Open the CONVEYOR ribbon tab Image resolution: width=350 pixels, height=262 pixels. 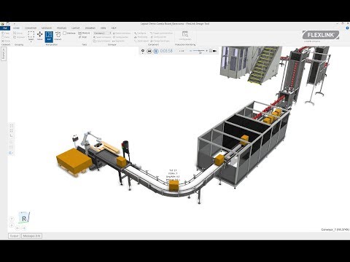[31, 28]
